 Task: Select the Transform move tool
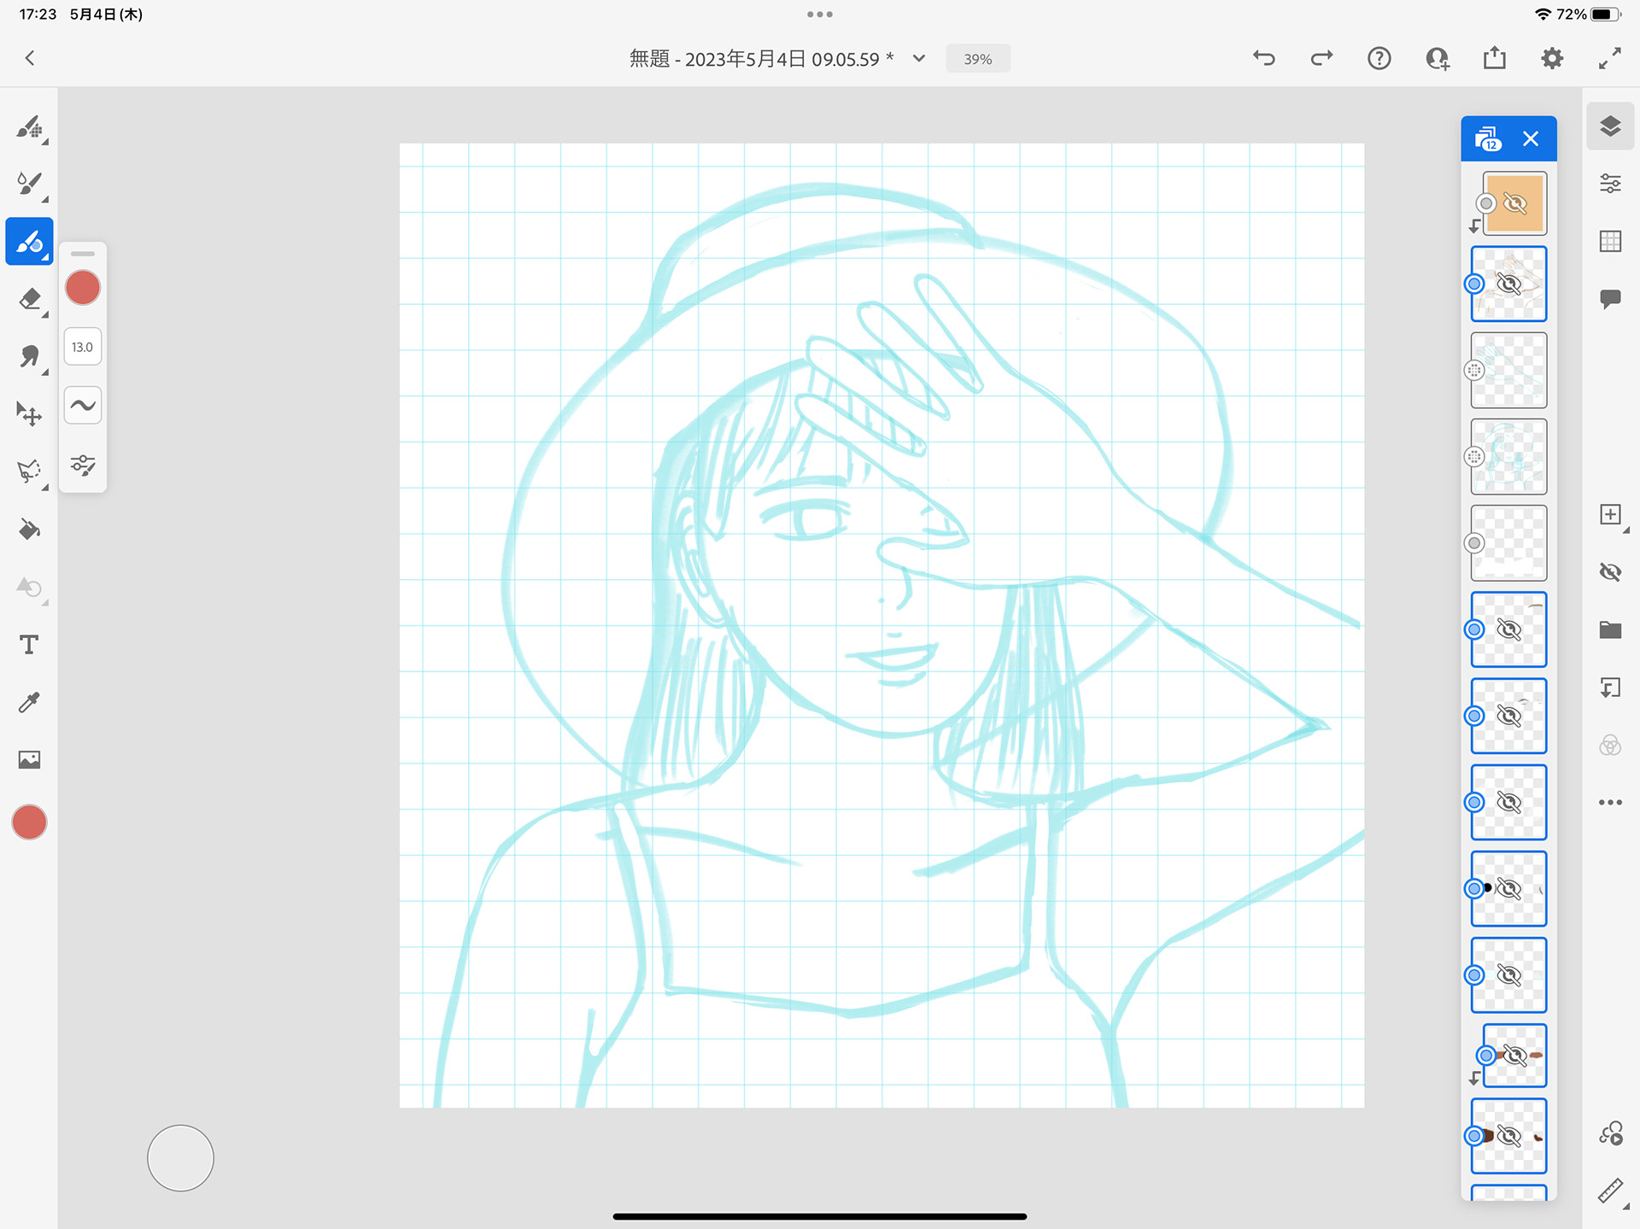29,414
